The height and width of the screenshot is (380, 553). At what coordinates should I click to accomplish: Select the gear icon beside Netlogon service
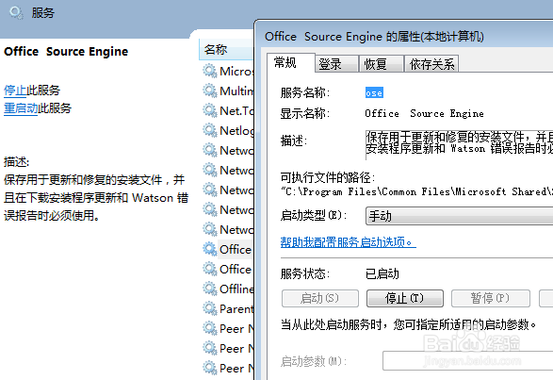(x=210, y=130)
